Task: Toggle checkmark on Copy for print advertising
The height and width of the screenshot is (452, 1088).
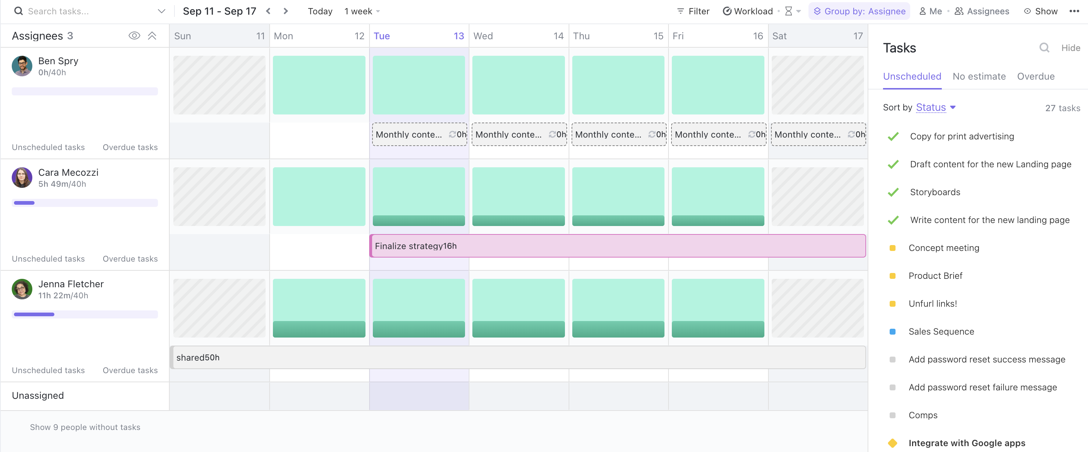Action: point(893,136)
